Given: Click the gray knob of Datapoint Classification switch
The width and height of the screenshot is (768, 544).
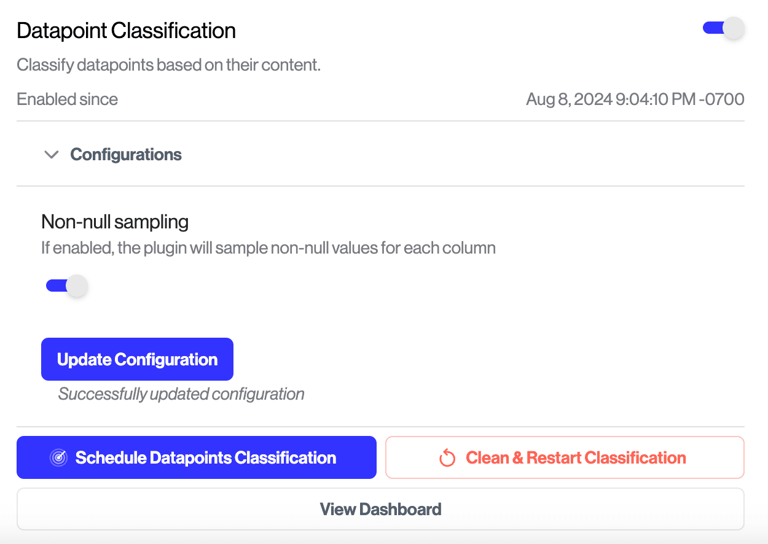Looking at the screenshot, I should click(733, 28).
